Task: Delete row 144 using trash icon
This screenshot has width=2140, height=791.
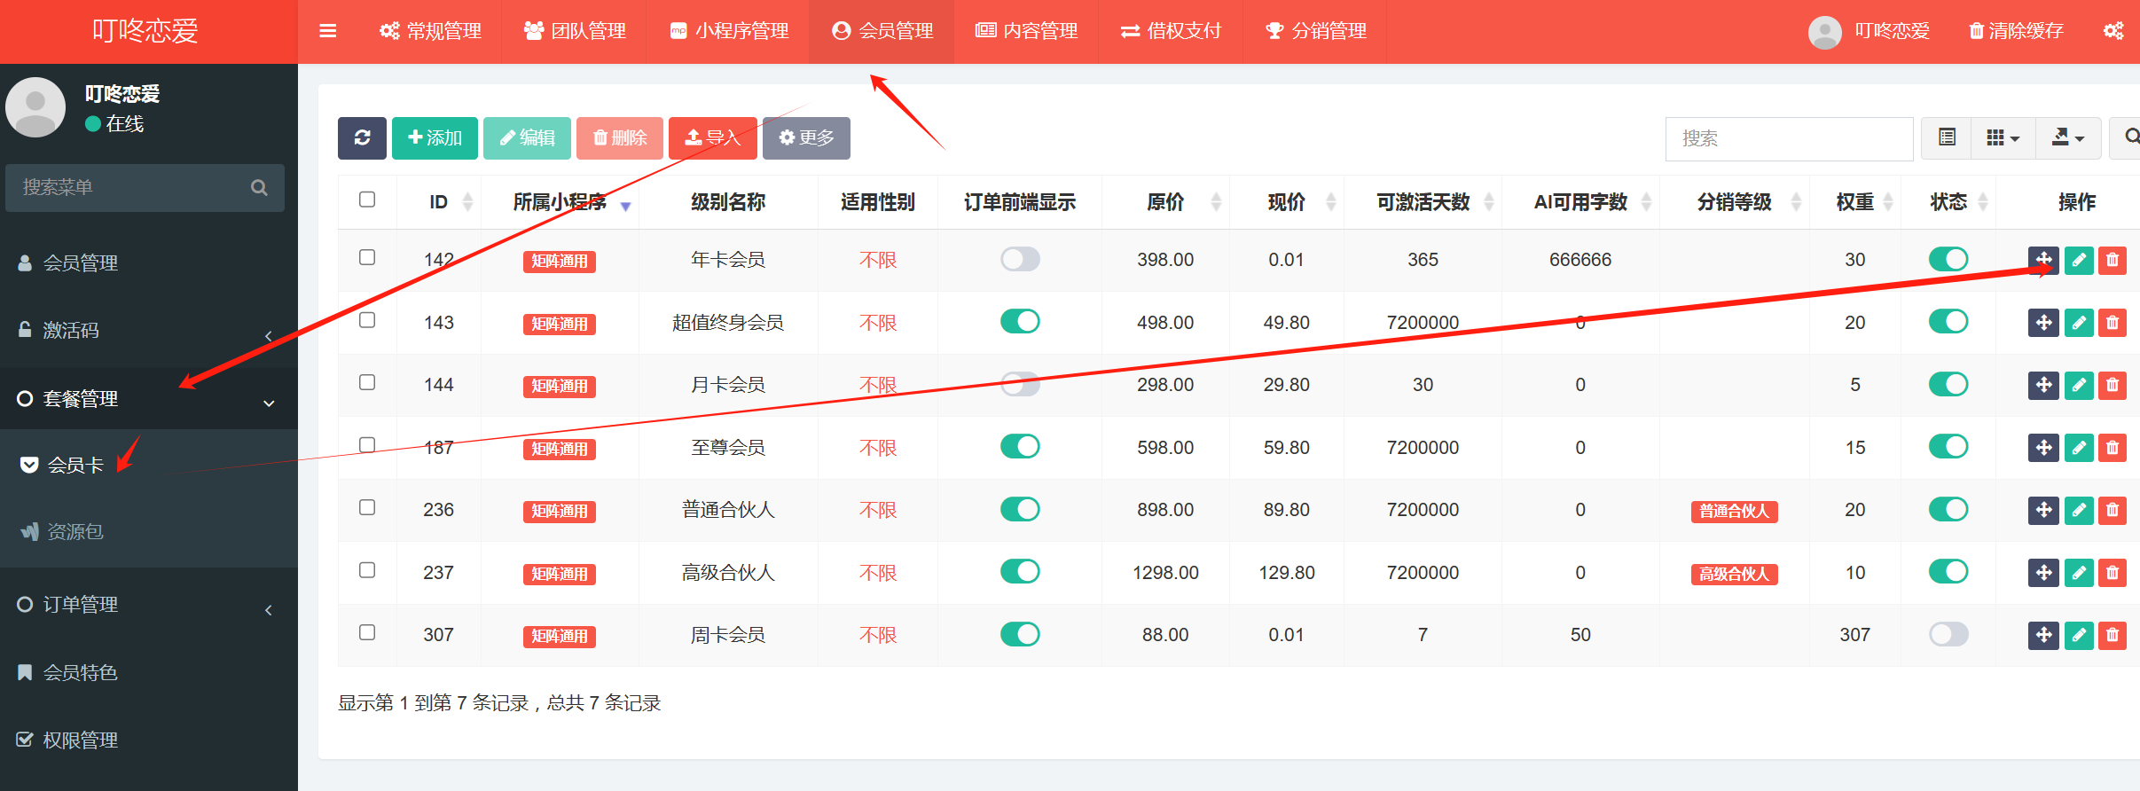Action: pyautogui.click(x=2113, y=385)
